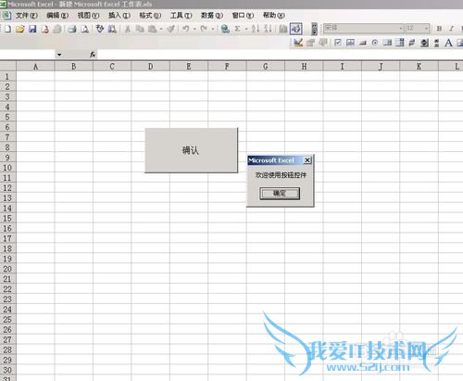Click the Chart Wizard icon
The image size is (463, 381).
coord(283,29)
